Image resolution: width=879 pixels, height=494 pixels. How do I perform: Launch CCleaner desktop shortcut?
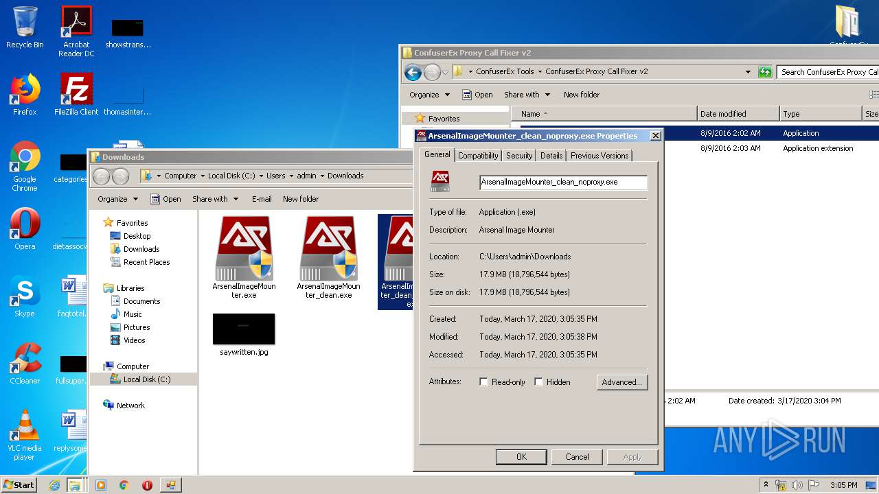(25, 364)
